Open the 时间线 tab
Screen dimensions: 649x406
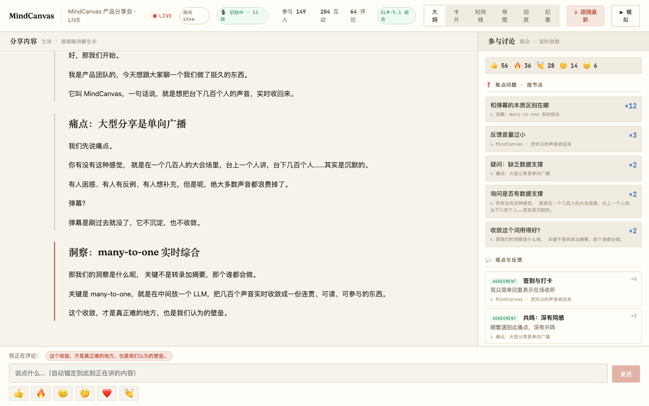pos(480,16)
